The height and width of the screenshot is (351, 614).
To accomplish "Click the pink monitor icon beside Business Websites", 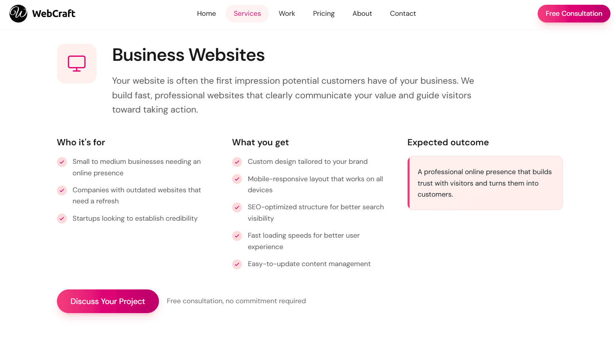I will click(x=77, y=64).
